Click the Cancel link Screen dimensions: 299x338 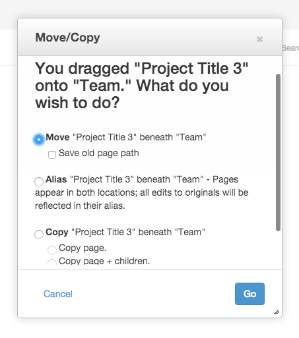click(x=58, y=294)
